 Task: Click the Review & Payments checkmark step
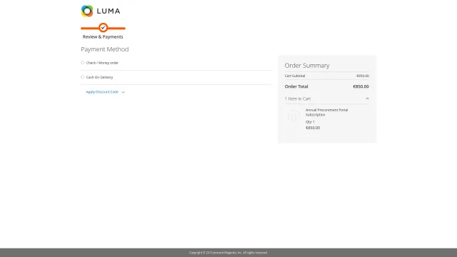pos(103,28)
